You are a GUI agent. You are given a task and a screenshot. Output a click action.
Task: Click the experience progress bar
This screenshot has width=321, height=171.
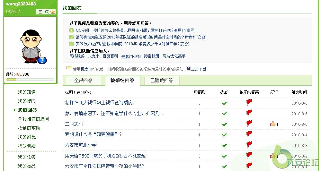(x=30, y=80)
